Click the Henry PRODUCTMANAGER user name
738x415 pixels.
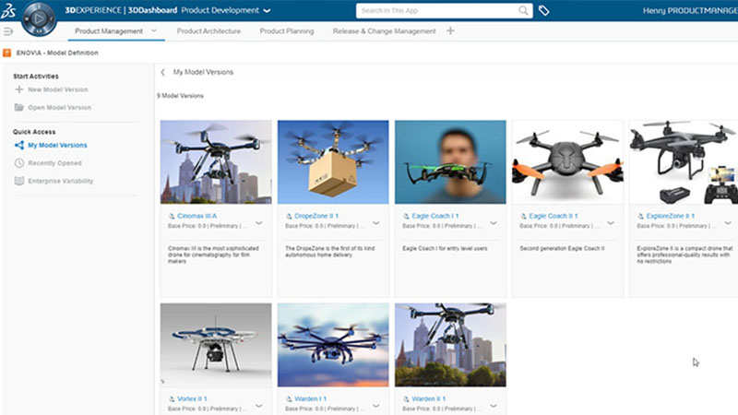690,10
